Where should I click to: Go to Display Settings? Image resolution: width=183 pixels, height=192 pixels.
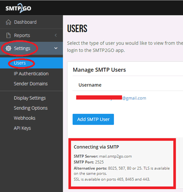30,98
